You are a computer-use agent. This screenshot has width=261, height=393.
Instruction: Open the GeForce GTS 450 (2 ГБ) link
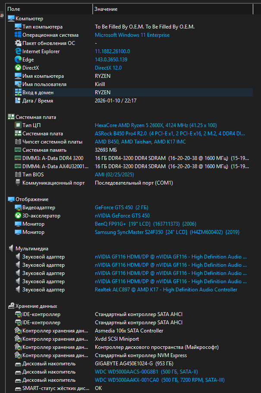[122, 208]
